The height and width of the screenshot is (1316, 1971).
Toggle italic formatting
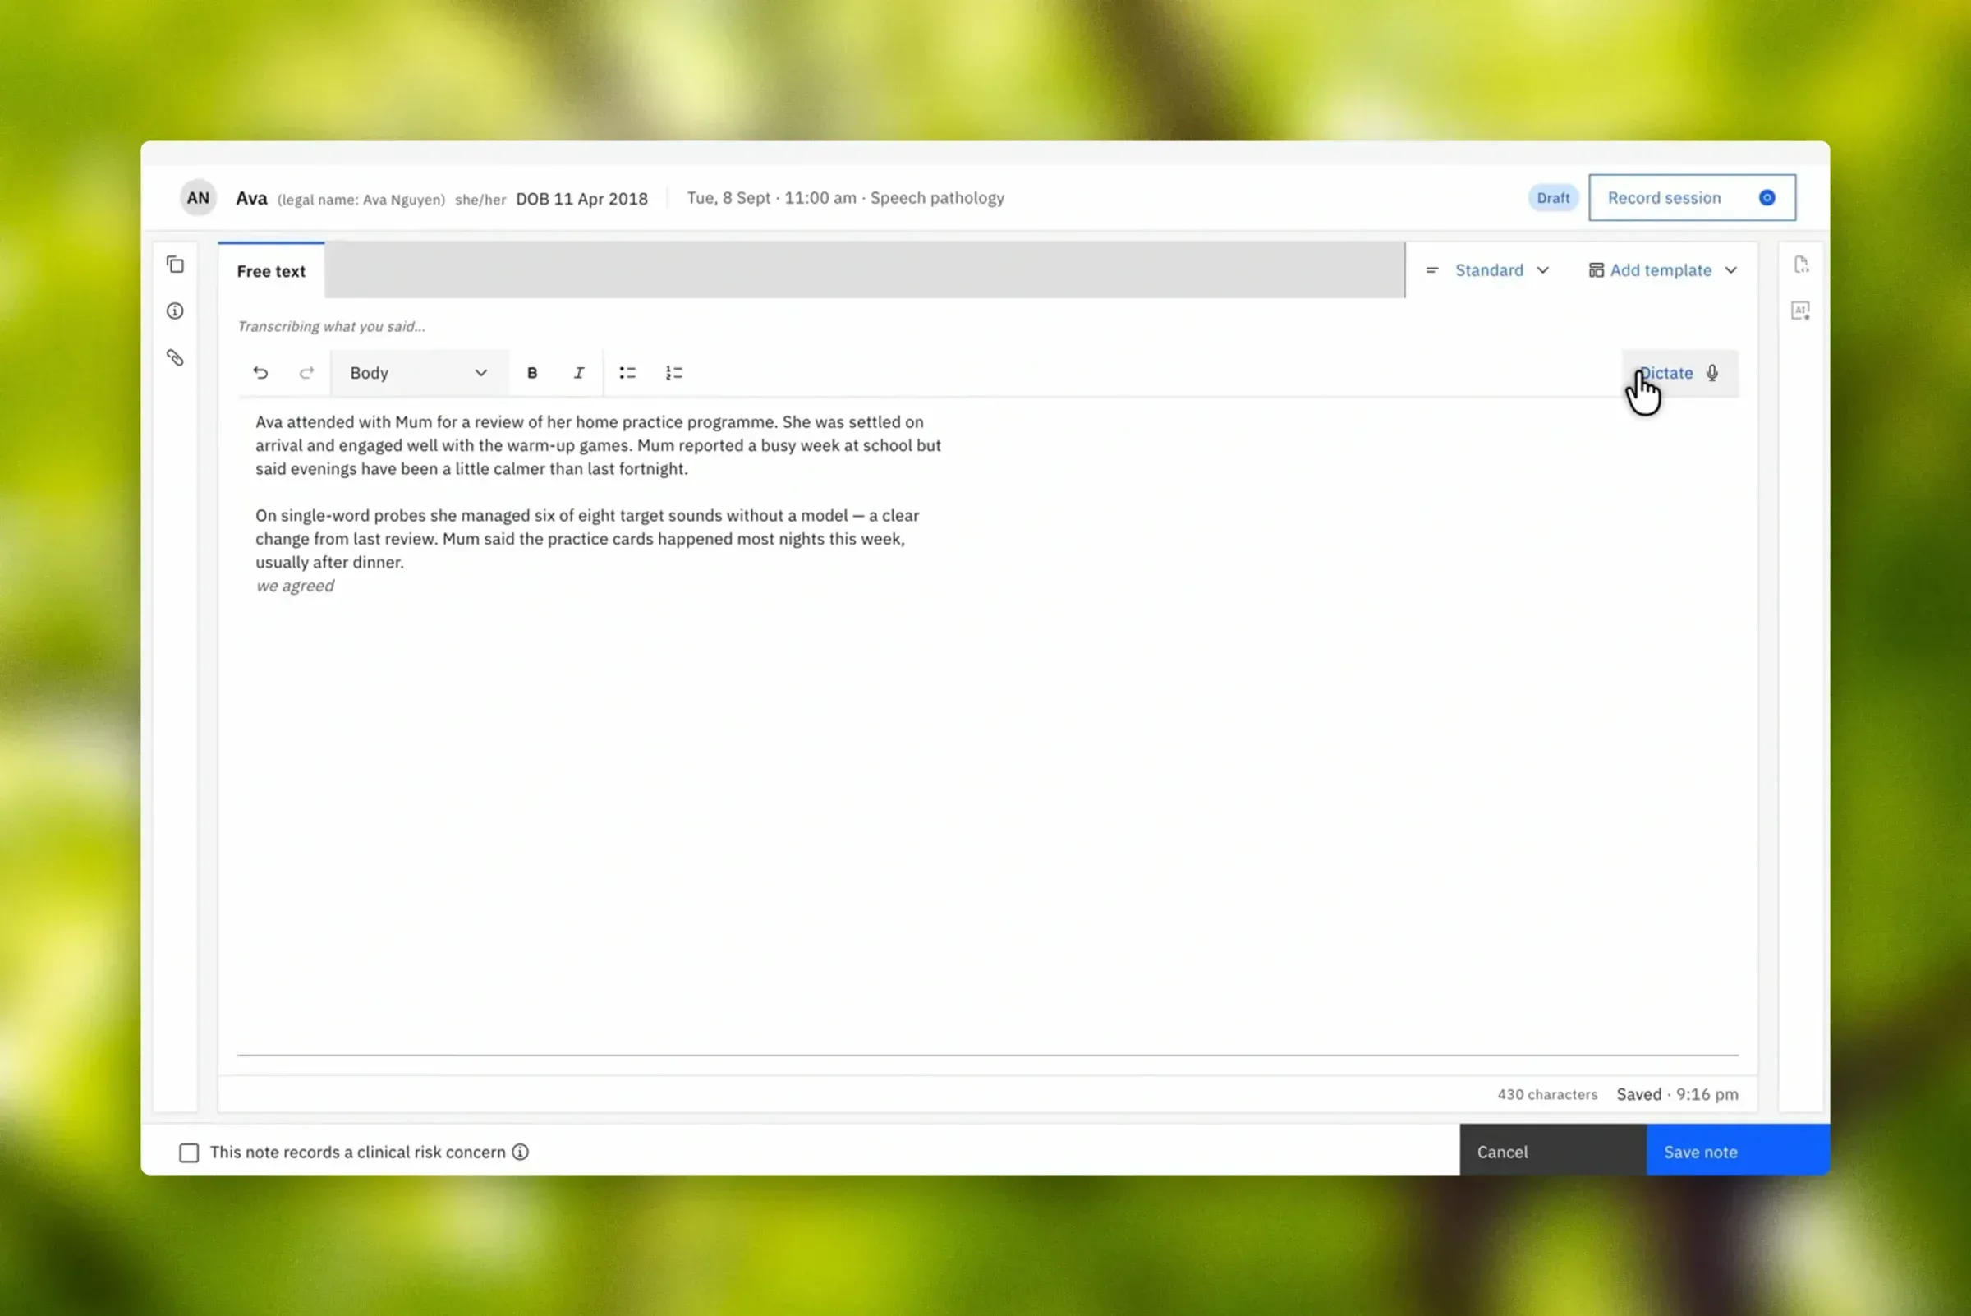click(x=579, y=373)
